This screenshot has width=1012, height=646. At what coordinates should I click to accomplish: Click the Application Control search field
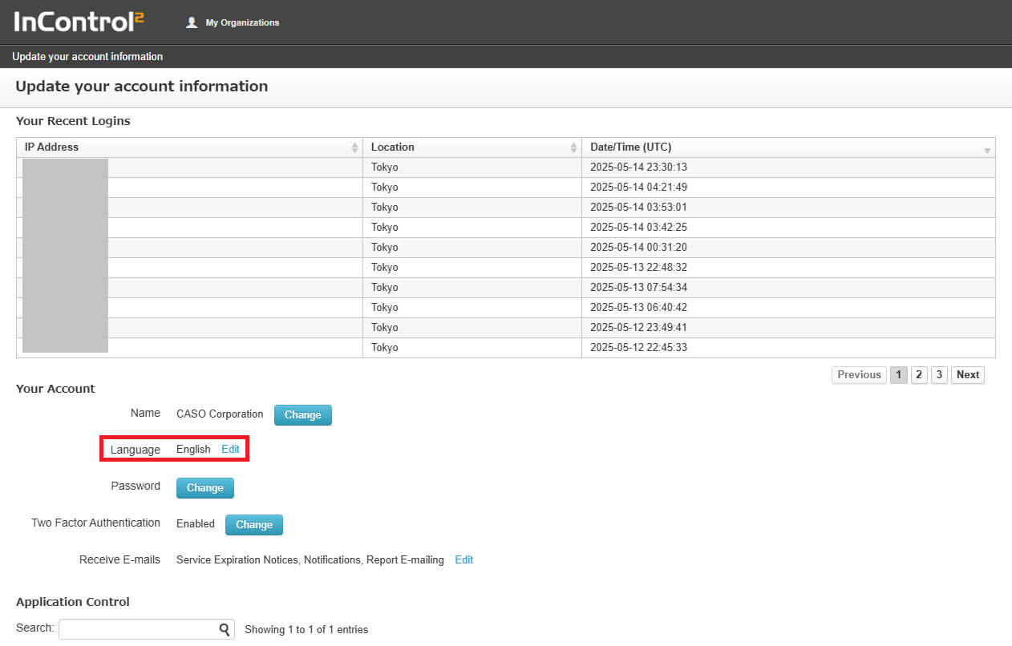click(136, 629)
